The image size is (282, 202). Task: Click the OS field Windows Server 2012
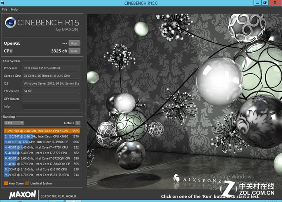point(51,83)
